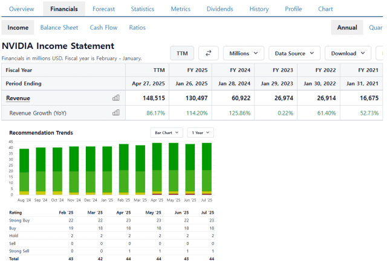Switch to the Balance Sheet sub-tab

59,27
